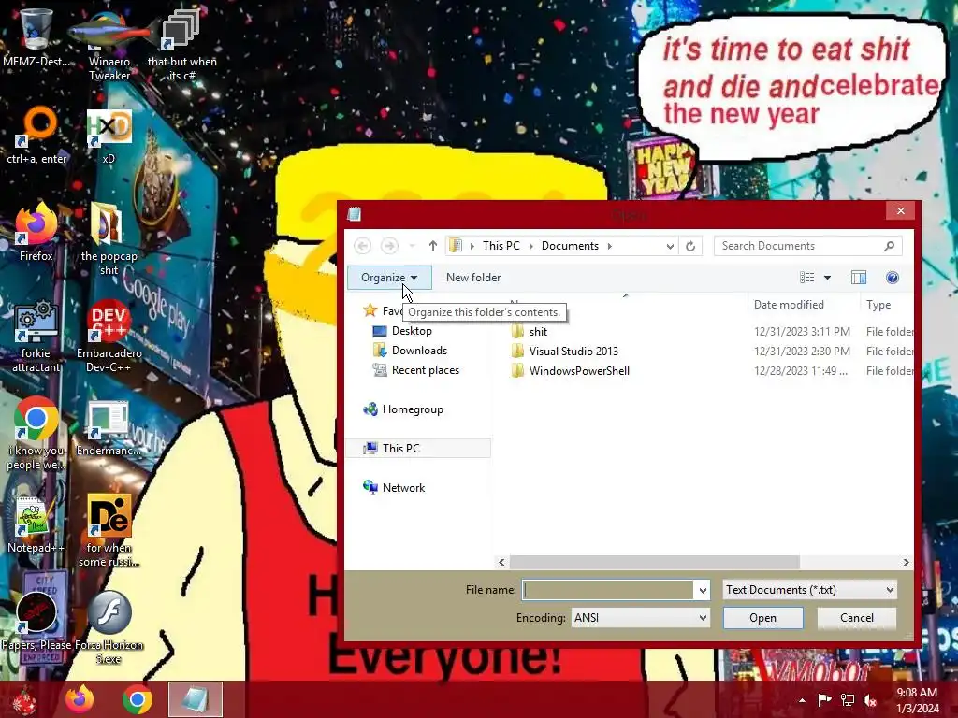This screenshot has width=958, height=718.
Task: Create a New folder
Action: point(473,277)
